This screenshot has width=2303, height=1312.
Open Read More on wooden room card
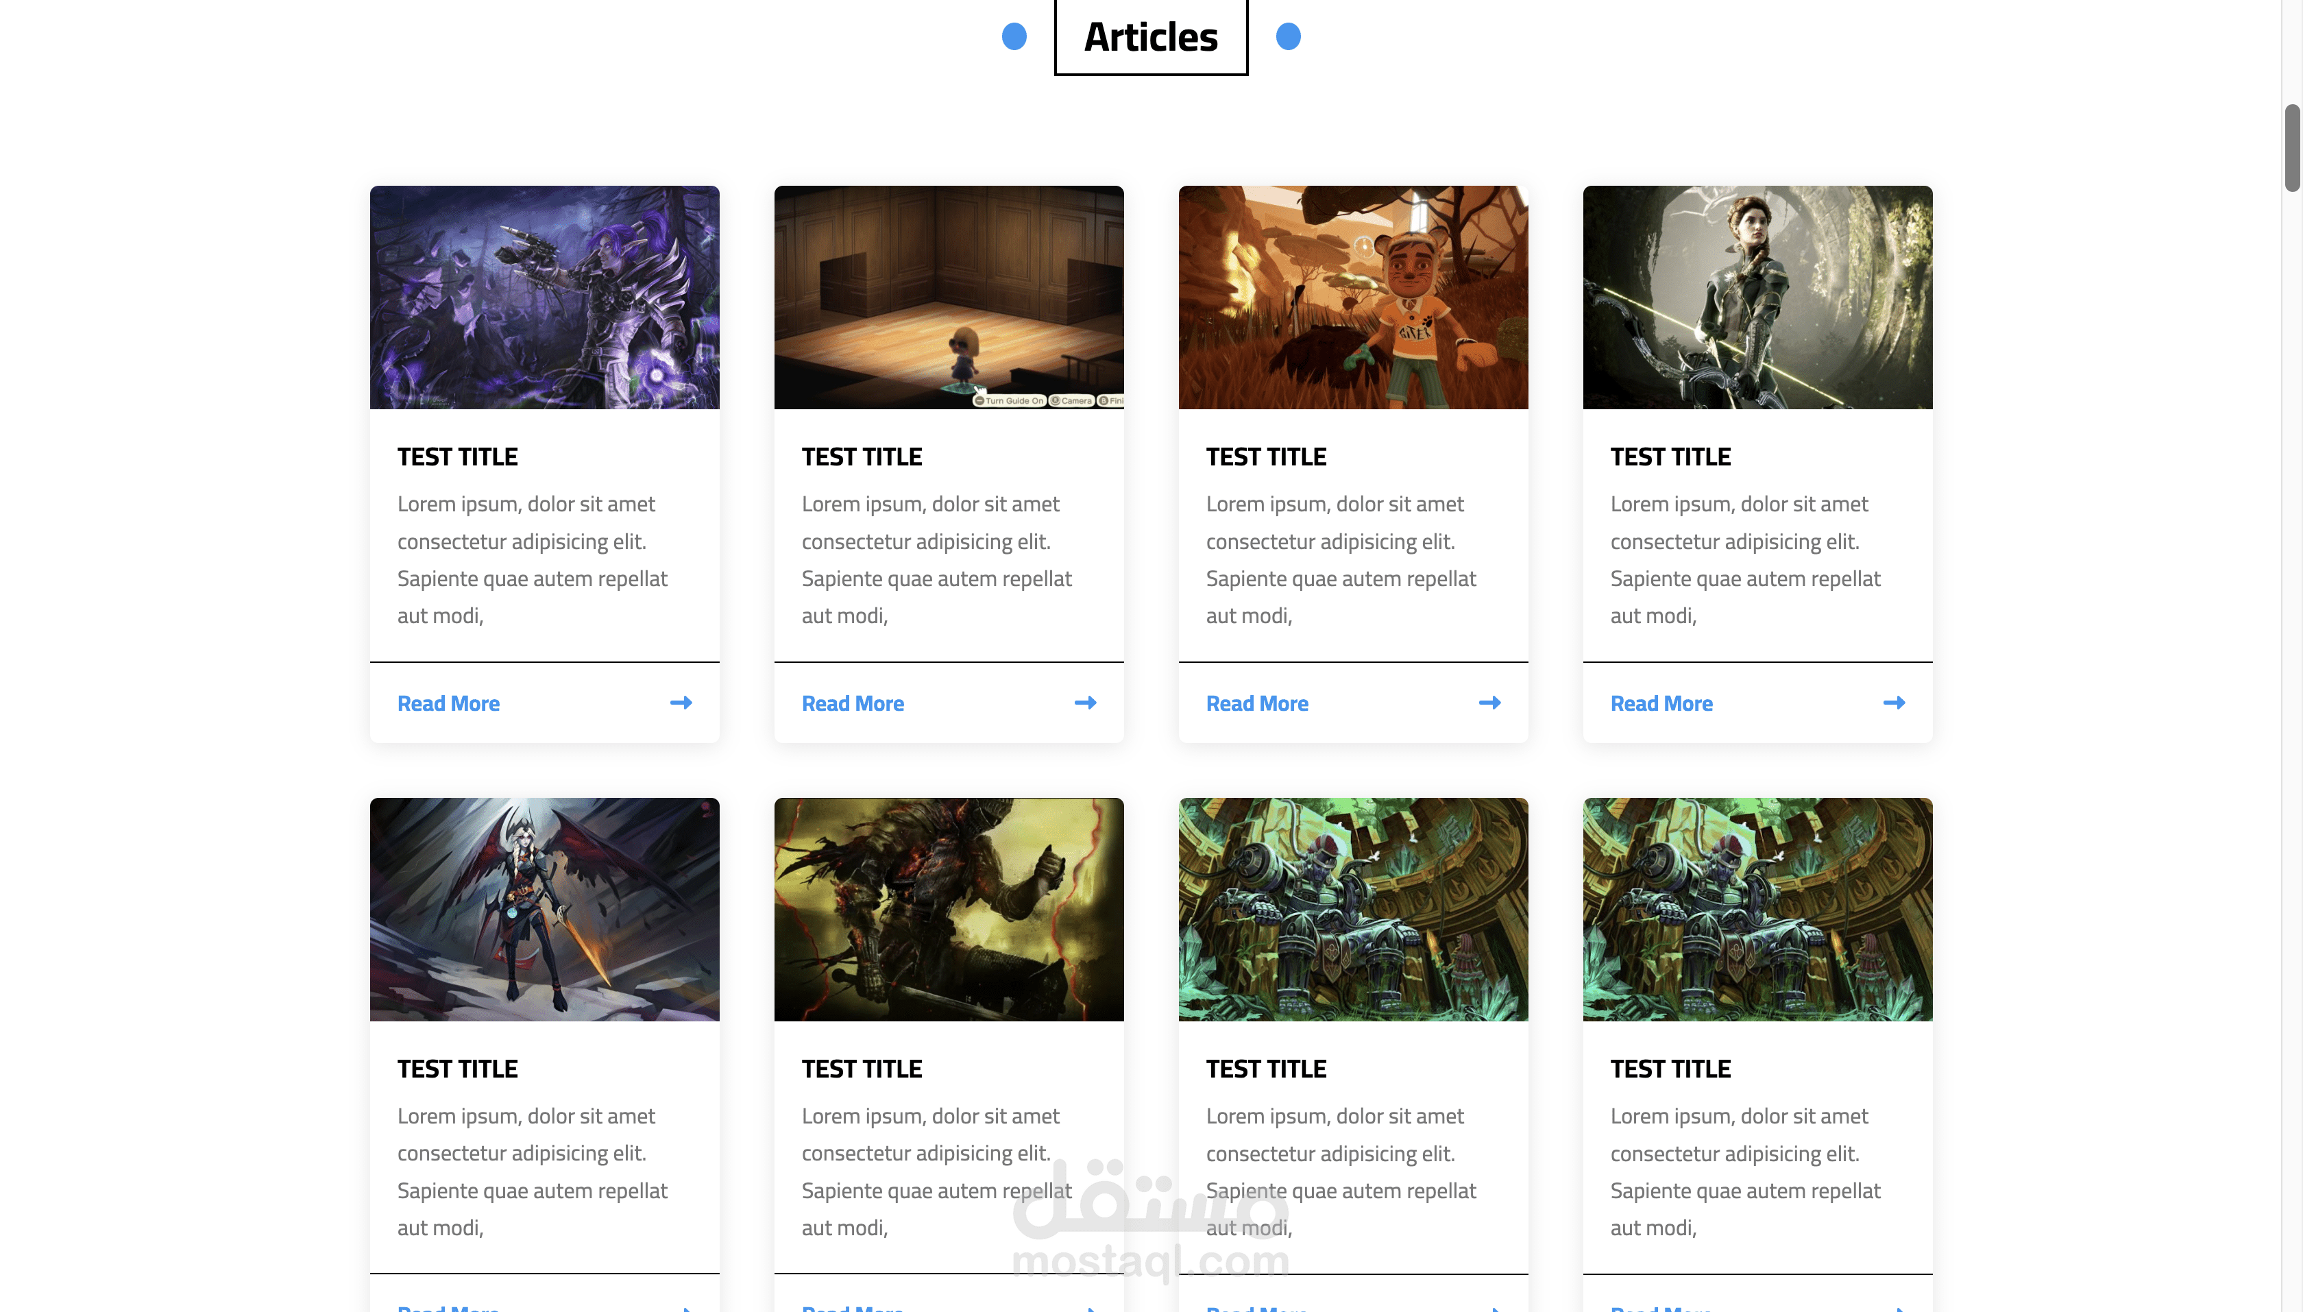click(x=853, y=704)
